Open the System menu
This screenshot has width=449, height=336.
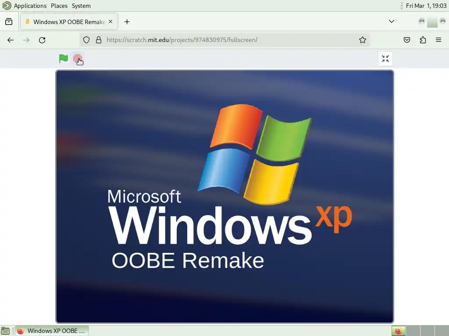tap(81, 6)
